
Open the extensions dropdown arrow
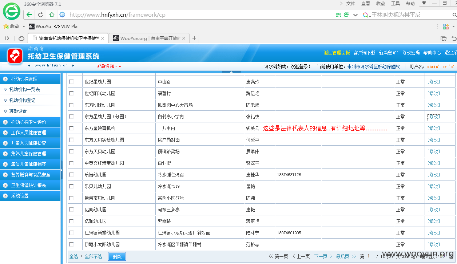(x=454, y=27)
